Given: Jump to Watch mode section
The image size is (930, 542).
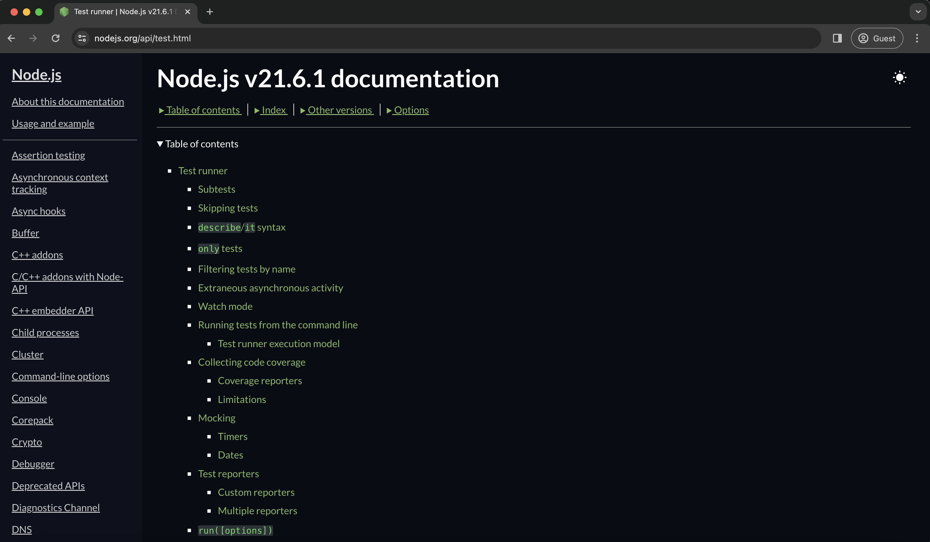Looking at the screenshot, I should 225,306.
